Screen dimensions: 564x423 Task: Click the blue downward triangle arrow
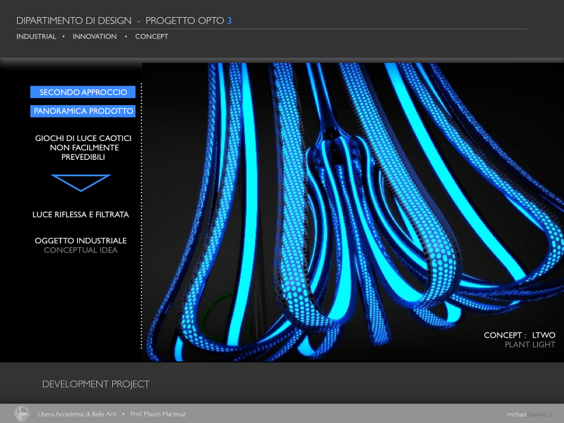(81, 183)
